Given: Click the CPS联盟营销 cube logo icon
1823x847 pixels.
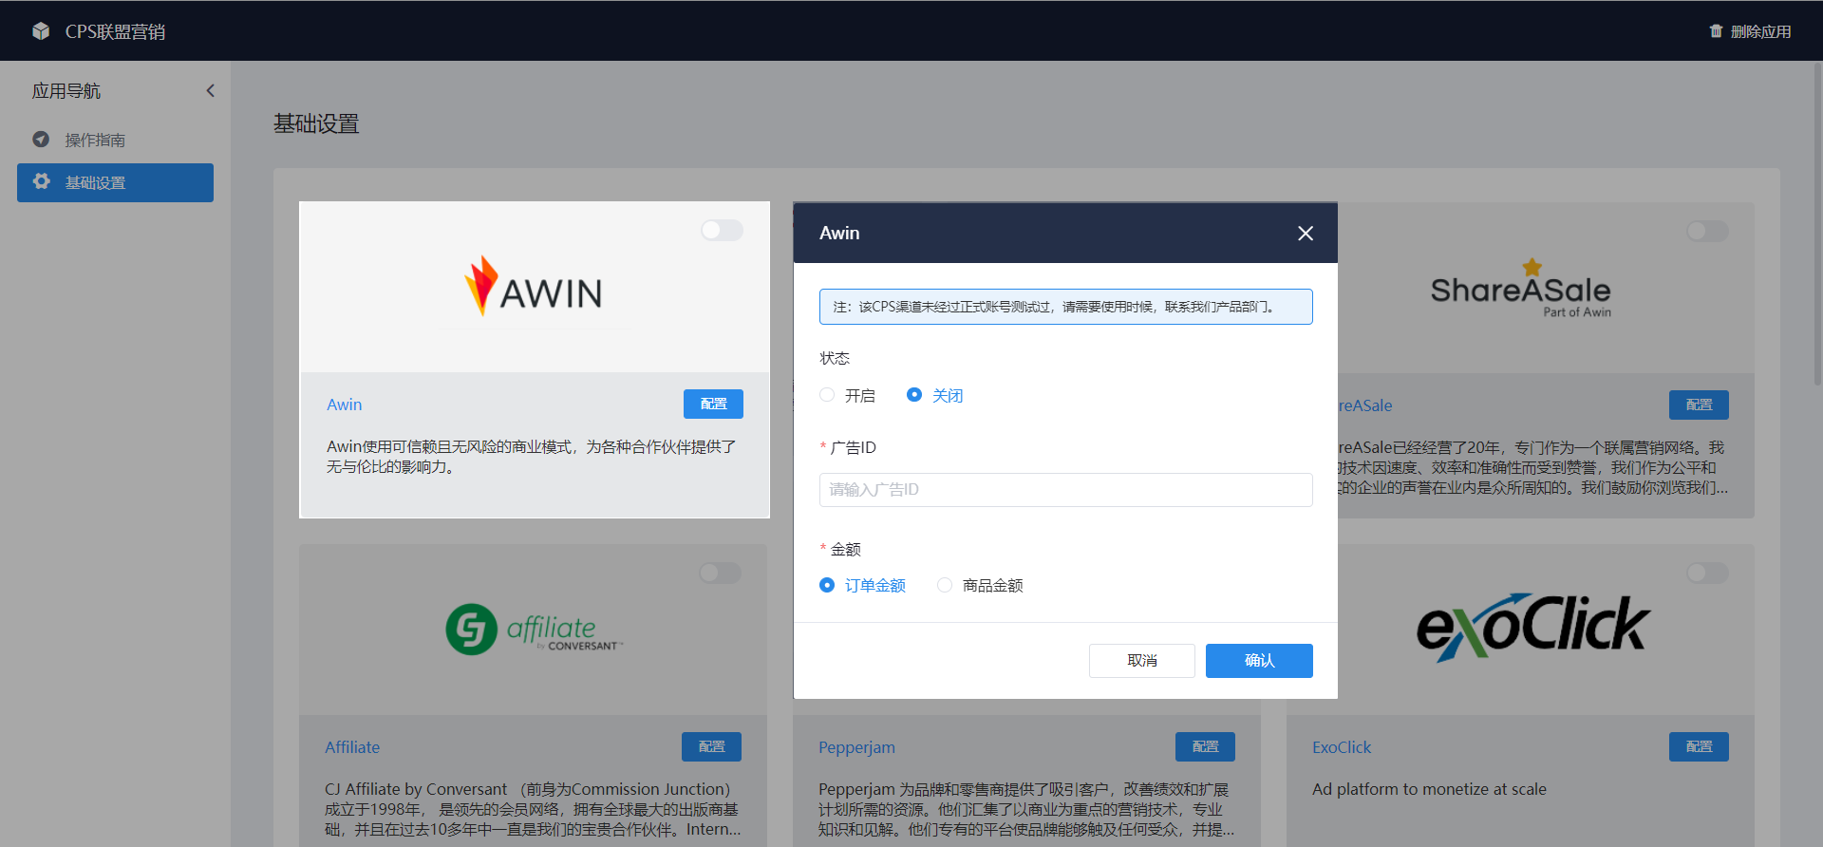Looking at the screenshot, I should [x=41, y=31].
